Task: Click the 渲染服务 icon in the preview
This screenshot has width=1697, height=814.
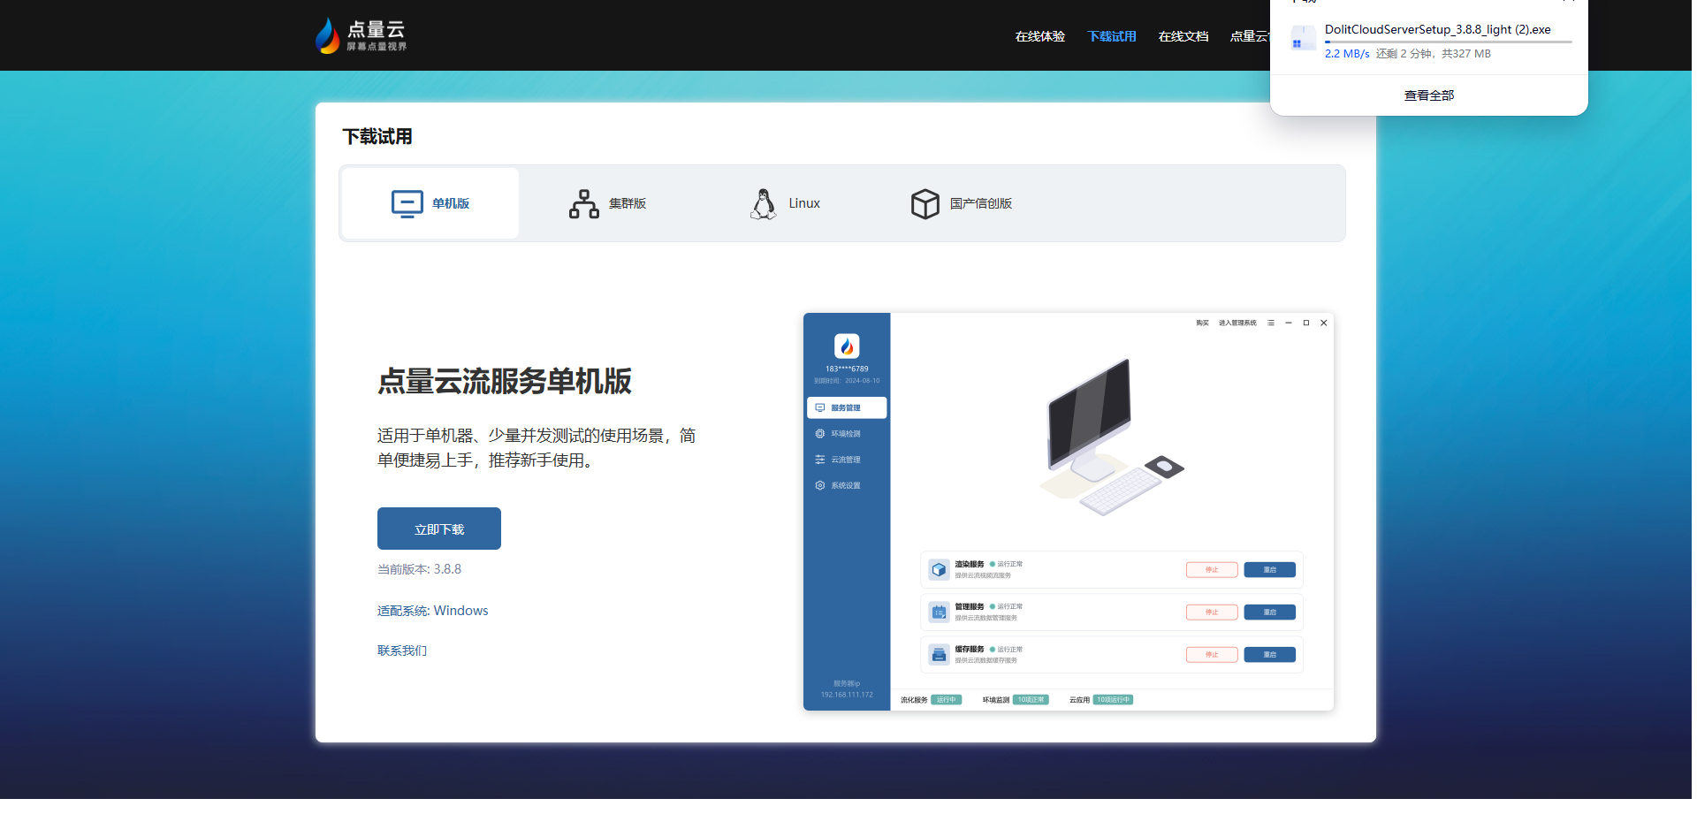Action: point(939,570)
